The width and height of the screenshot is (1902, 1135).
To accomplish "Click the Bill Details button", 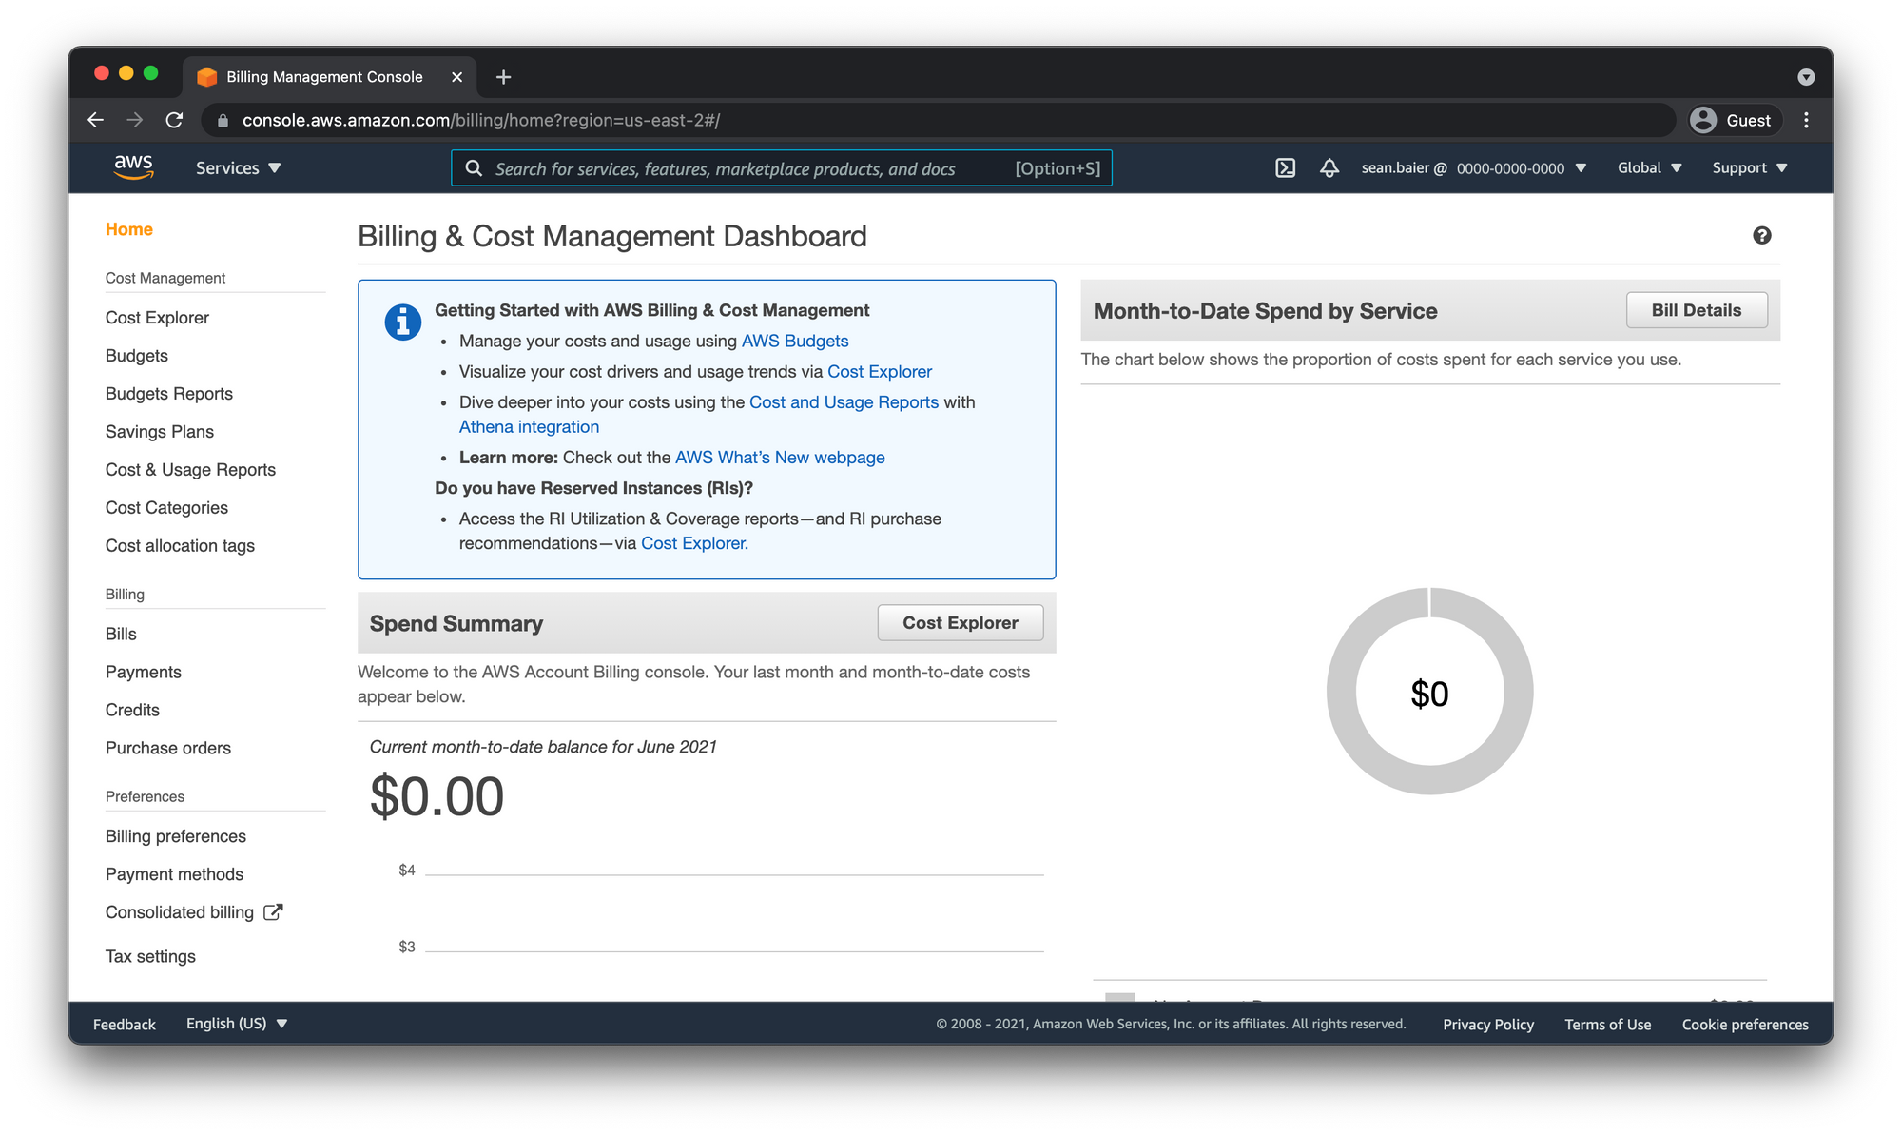I will (x=1696, y=310).
